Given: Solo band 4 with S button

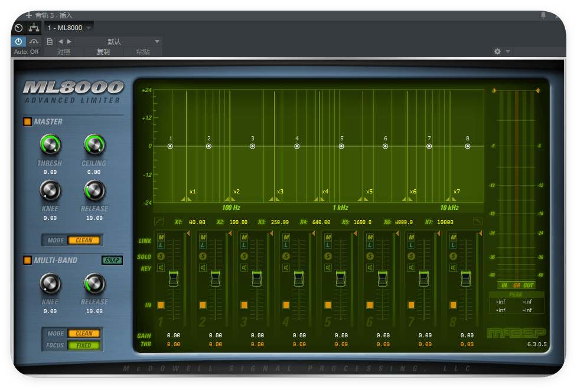Looking at the screenshot, I should [286, 256].
